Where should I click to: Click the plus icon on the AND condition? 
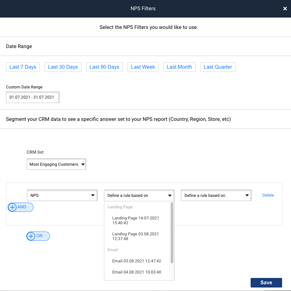click(12, 207)
